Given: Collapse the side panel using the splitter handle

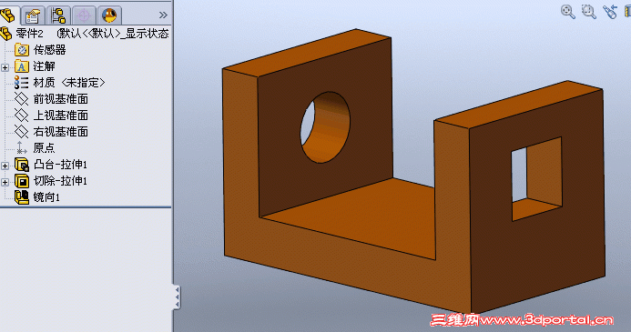Looking at the screenshot, I should click(177, 297).
